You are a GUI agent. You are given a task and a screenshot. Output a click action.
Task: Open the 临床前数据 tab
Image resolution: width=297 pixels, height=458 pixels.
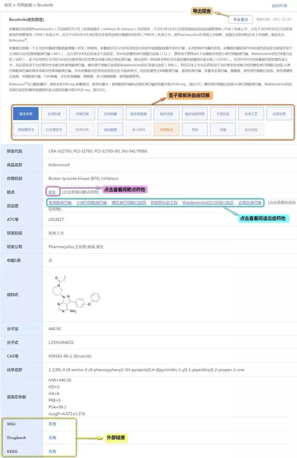pos(139,114)
